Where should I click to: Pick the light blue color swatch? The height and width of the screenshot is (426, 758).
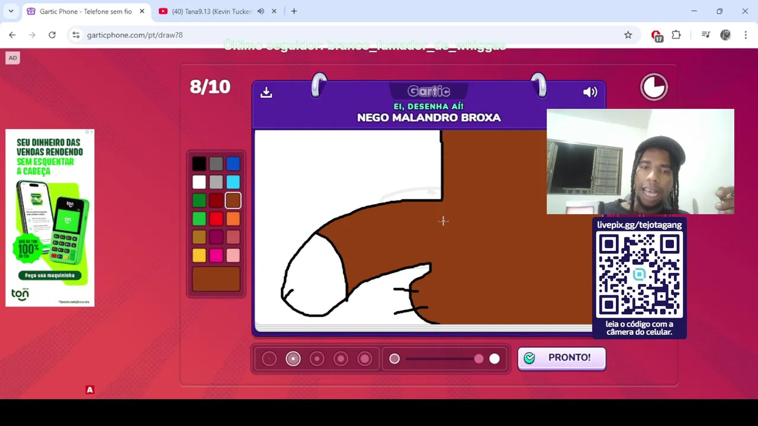pyautogui.click(x=233, y=182)
